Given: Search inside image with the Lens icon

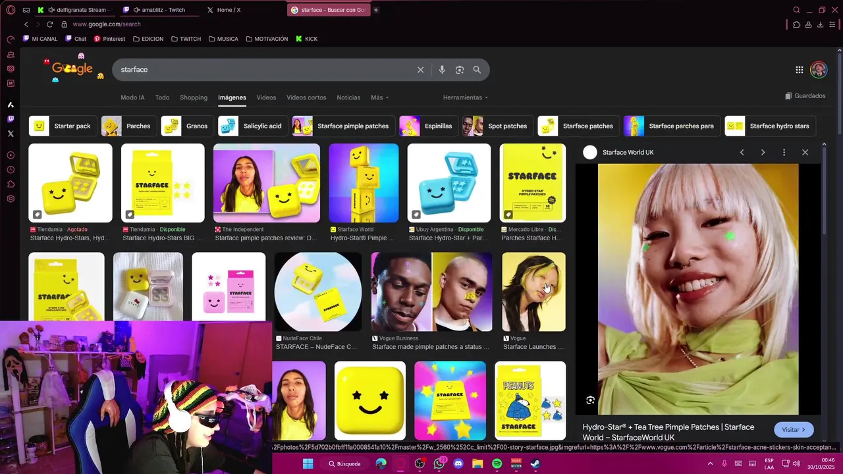Looking at the screenshot, I should point(590,400).
